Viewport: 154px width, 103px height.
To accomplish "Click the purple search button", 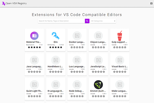I will point(87,21).
